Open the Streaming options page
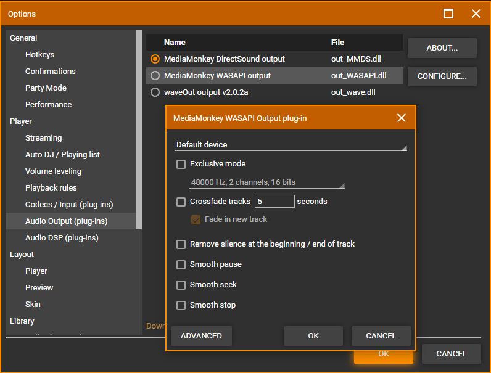The image size is (491, 373). 44,137
